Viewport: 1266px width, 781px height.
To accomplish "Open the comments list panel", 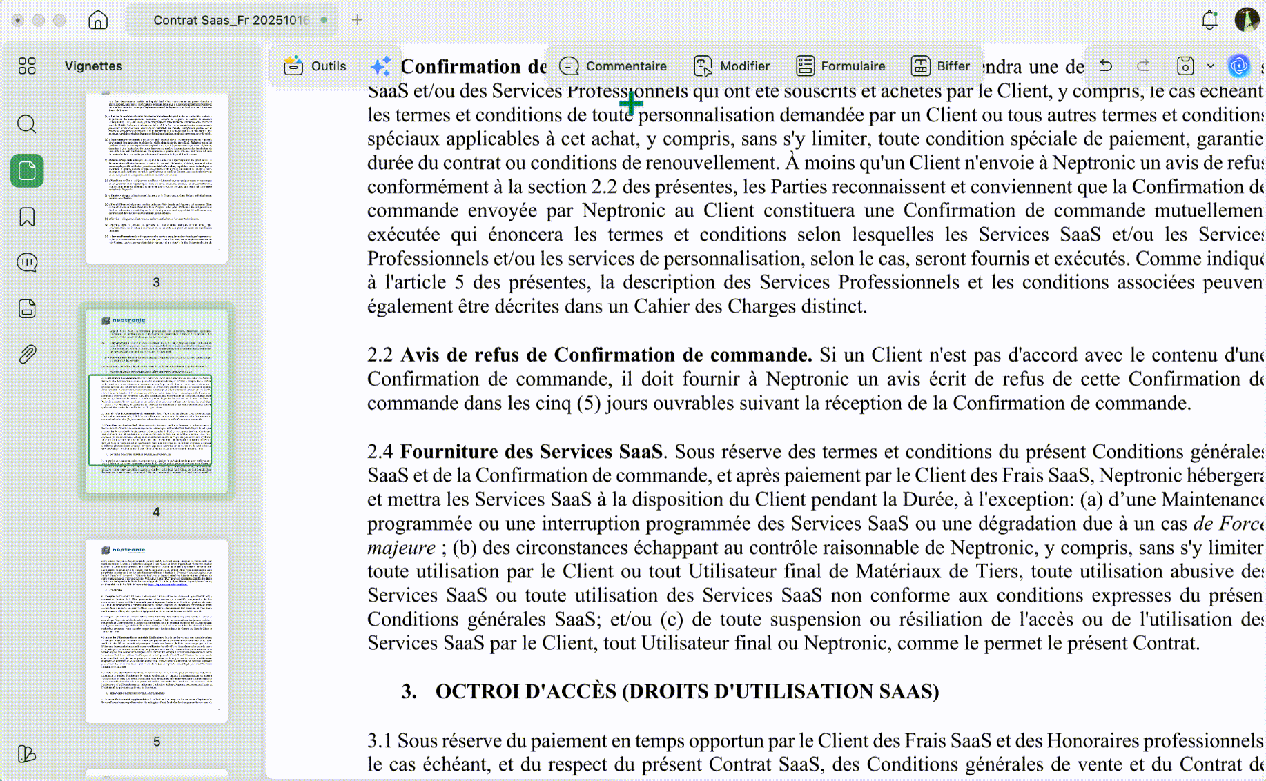I will tap(27, 262).
